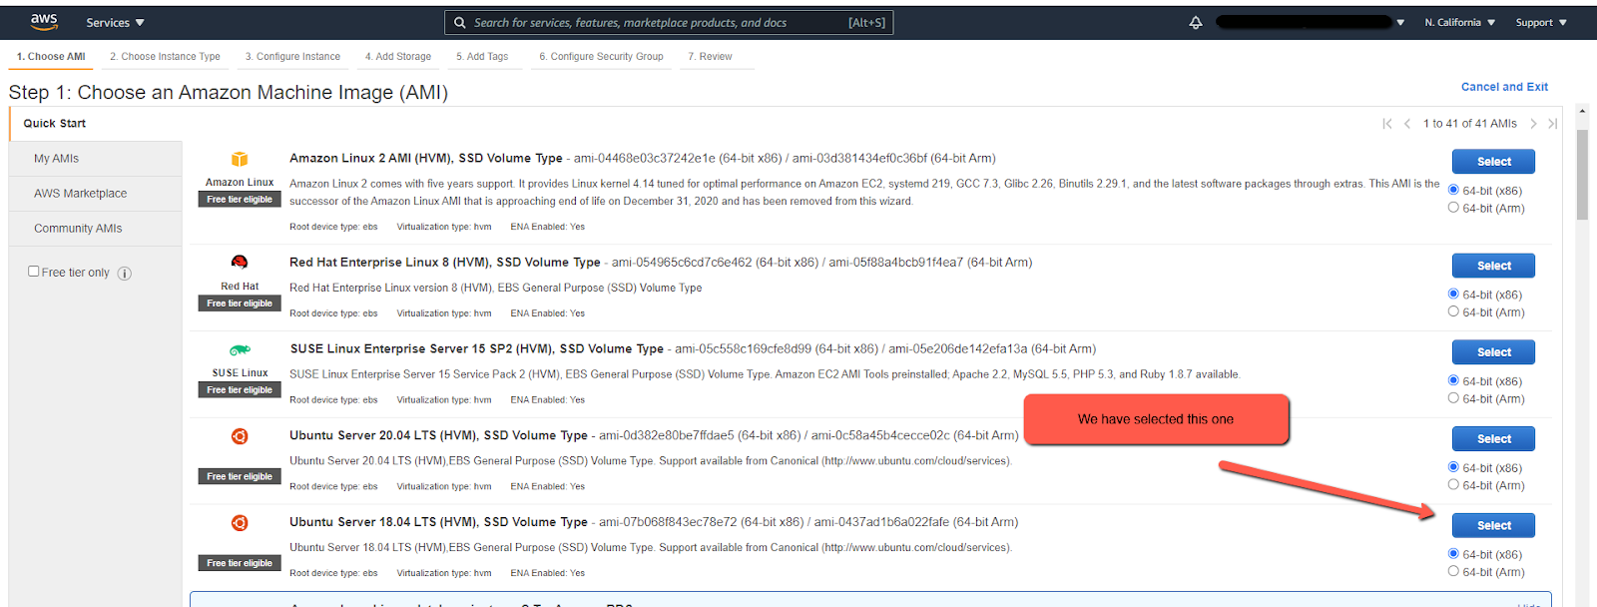Click the Free tier only info icon

tap(125, 273)
